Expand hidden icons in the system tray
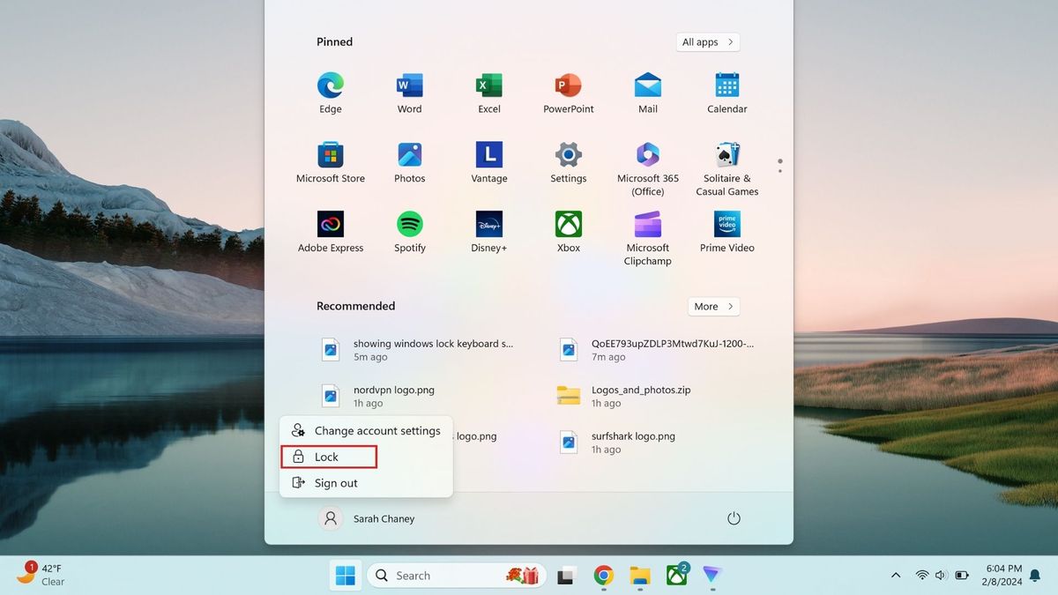This screenshot has height=595, width=1058. pyautogui.click(x=896, y=575)
